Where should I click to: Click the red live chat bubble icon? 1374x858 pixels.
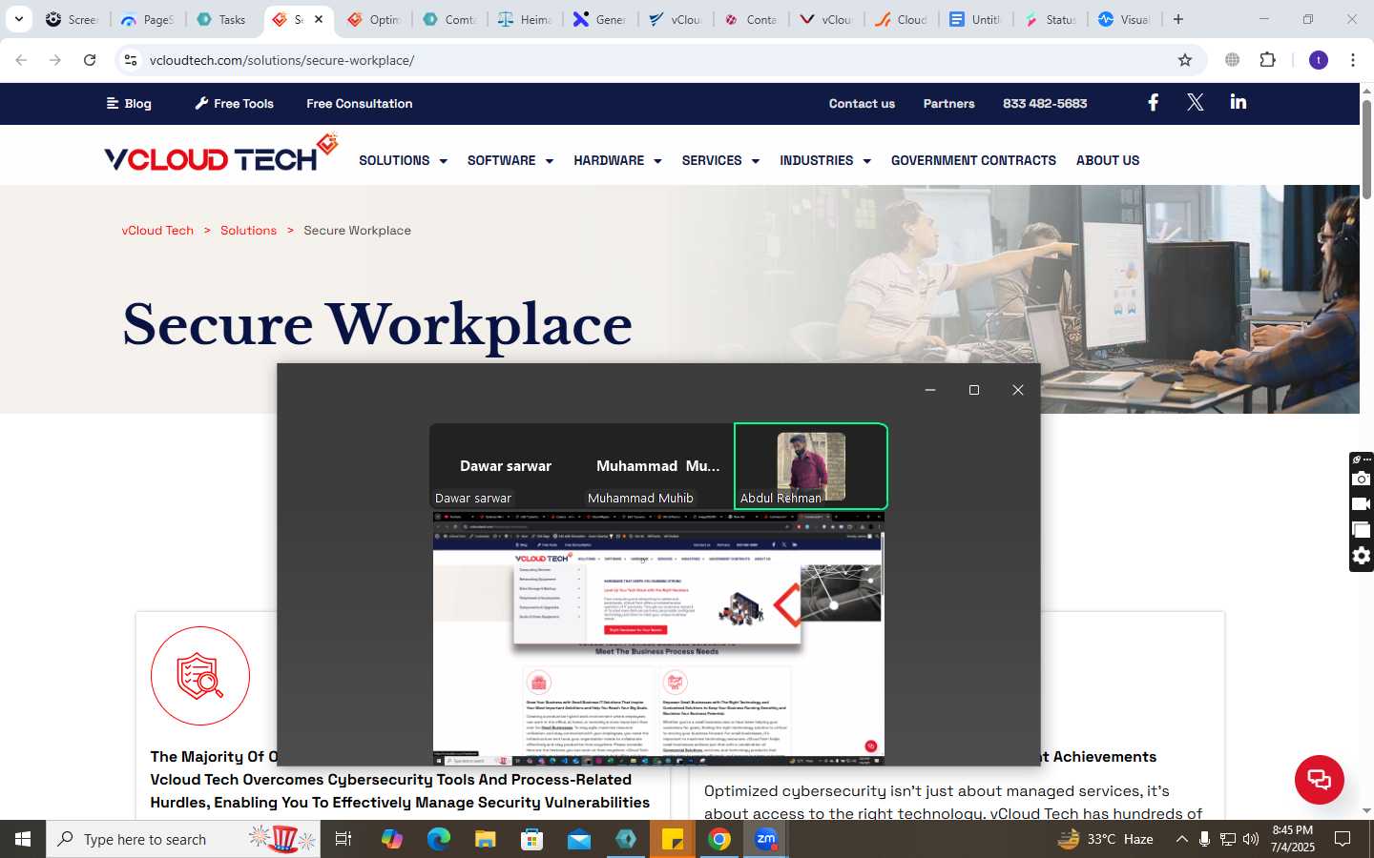[x=1320, y=779]
